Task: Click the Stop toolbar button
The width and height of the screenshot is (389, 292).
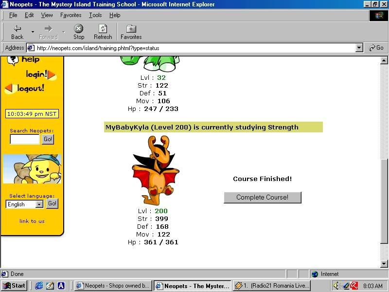Action: click(79, 32)
